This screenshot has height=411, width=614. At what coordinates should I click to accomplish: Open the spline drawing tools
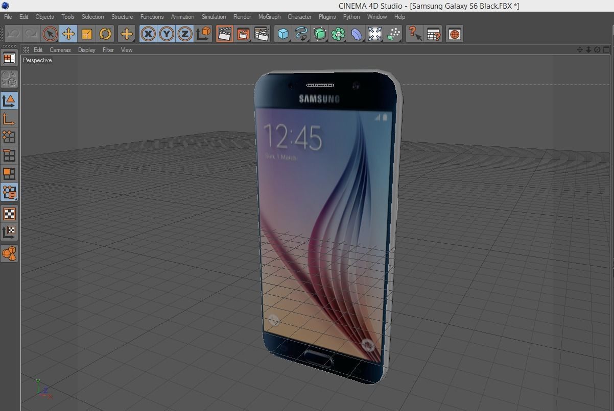tap(301, 34)
